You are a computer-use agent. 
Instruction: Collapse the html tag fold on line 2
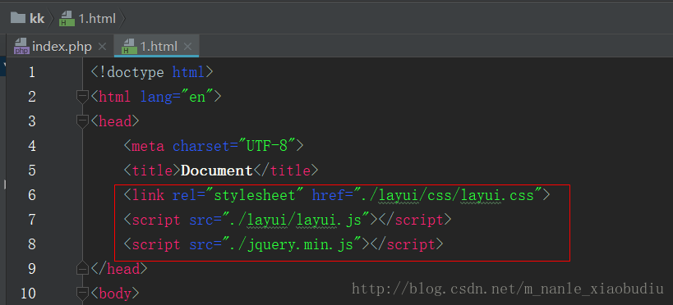[82, 97]
